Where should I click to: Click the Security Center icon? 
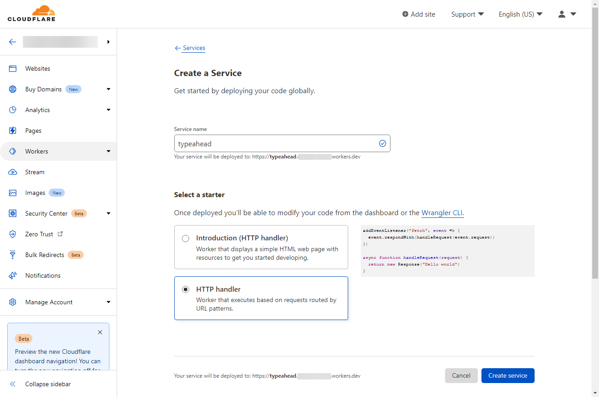point(13,213)
